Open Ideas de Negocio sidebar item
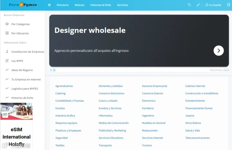The height and width of the screenshot is (150, 232). pyautogui.click(x=22, y=70)
